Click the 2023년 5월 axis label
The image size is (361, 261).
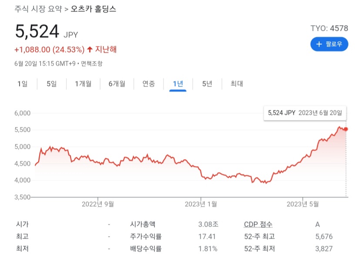[x=303, y=204]
